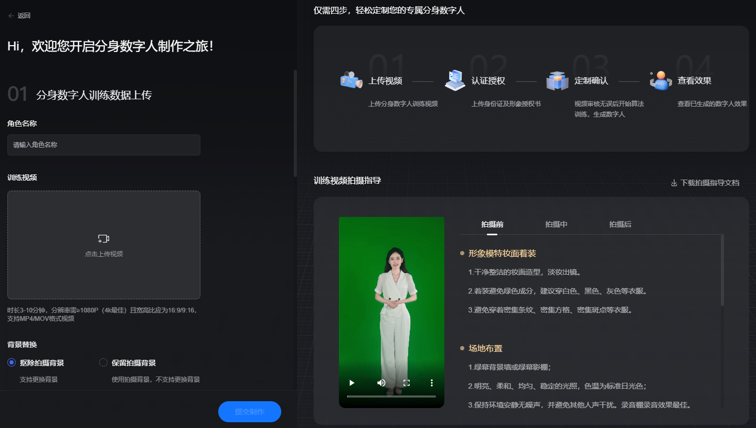The width and height of the screenshot is (756, 428).
Task: Click the 定制确认 step cube icon
Action: 557,81
